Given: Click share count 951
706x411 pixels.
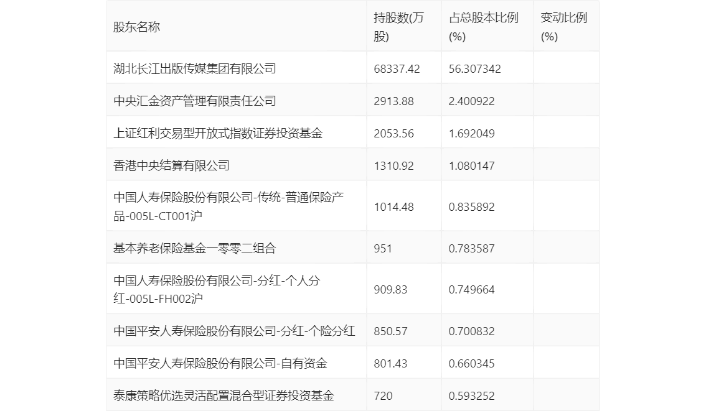Looking at the screenshot, I should [383, 248].
